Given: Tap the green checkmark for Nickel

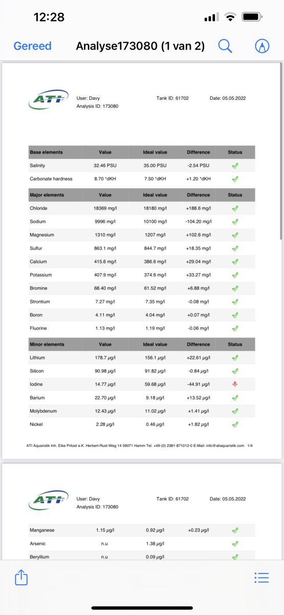Looking at the screenshot, I should tap(235, 424).
